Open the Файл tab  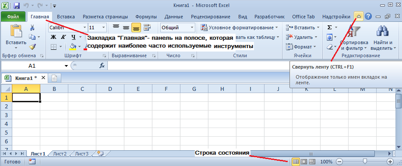click(x=13, y=17)
